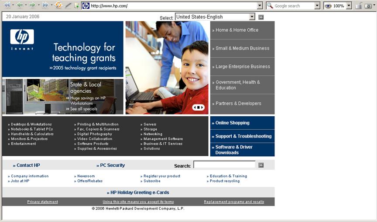Submit the search with the page's arrow button
This screenshot has height=222, width=377.
[261, 165]
